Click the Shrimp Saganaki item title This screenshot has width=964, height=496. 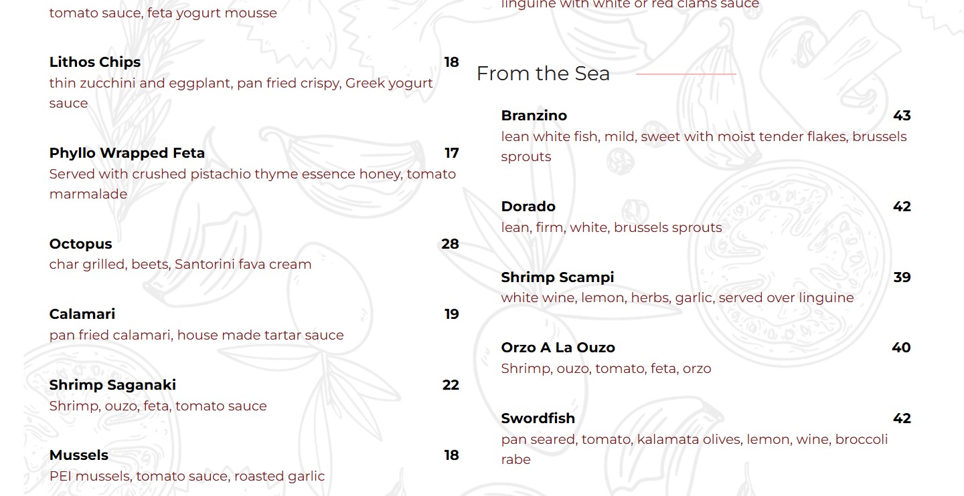(x=112, y=385)
